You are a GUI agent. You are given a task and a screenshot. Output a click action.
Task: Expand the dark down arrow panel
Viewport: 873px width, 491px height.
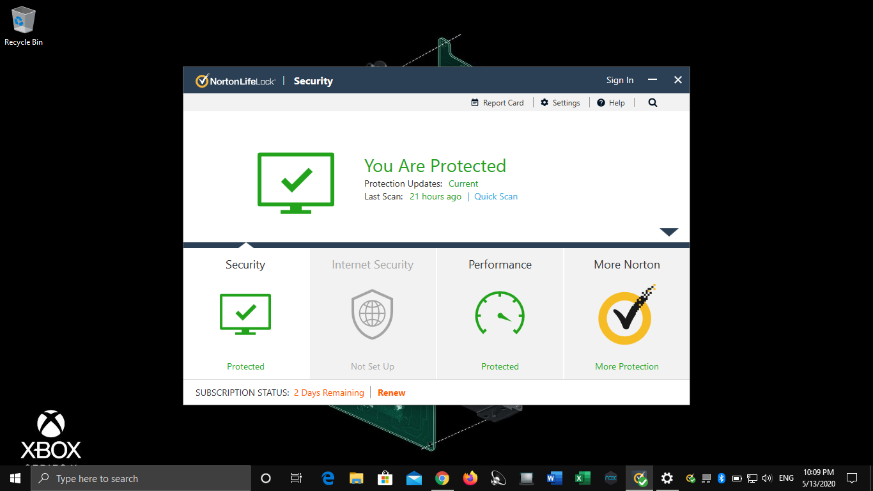pos(668,232)
